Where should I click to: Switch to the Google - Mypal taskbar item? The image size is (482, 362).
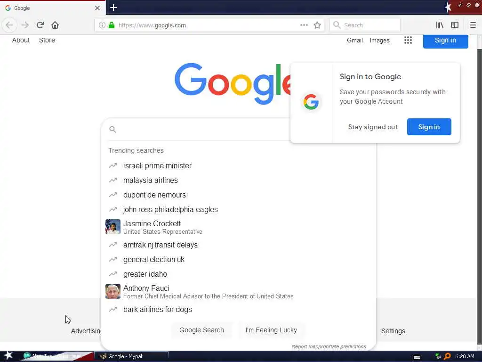[x=132, y=356]
